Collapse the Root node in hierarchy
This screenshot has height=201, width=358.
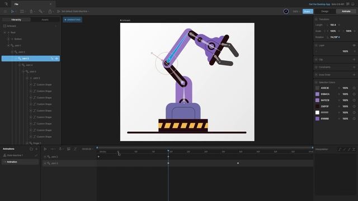tap(5, 32)
